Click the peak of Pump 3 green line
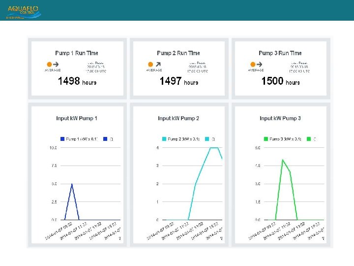 283,160
